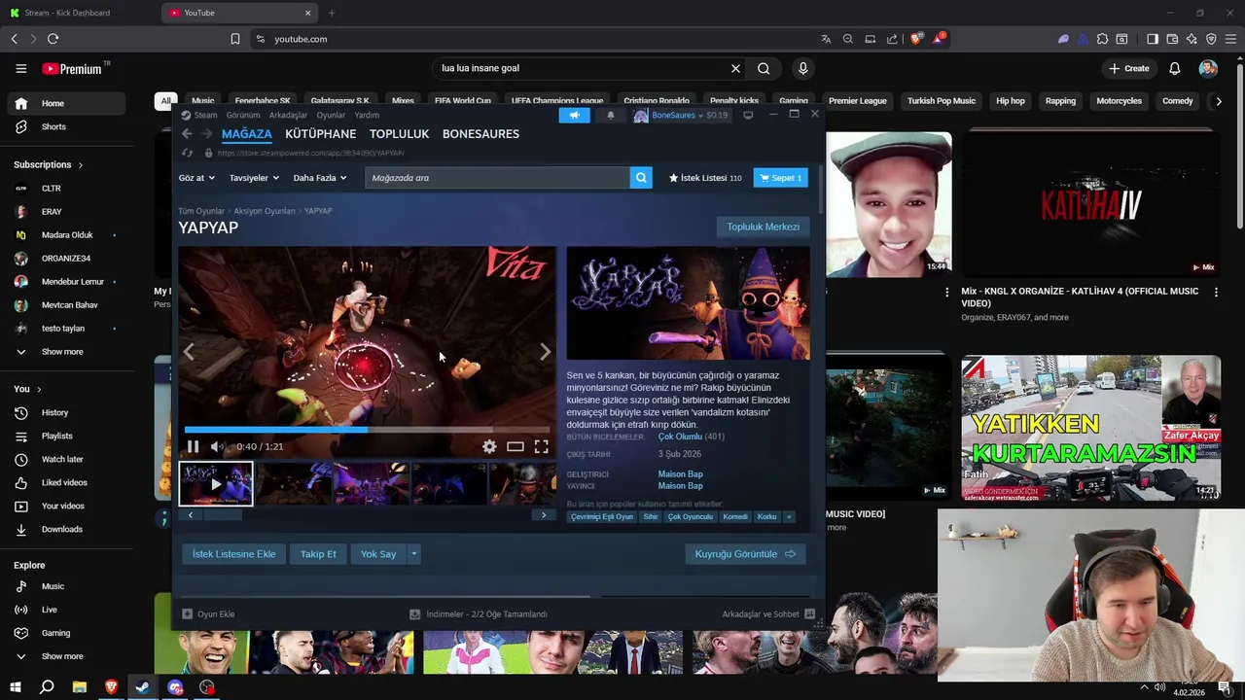
Task: Open Windows Start menu
Action: pos(15,687)
